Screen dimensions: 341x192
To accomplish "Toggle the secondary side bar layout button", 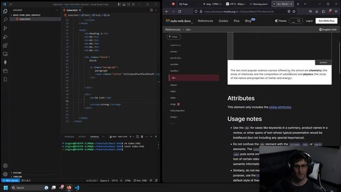I will coord(128,4).
